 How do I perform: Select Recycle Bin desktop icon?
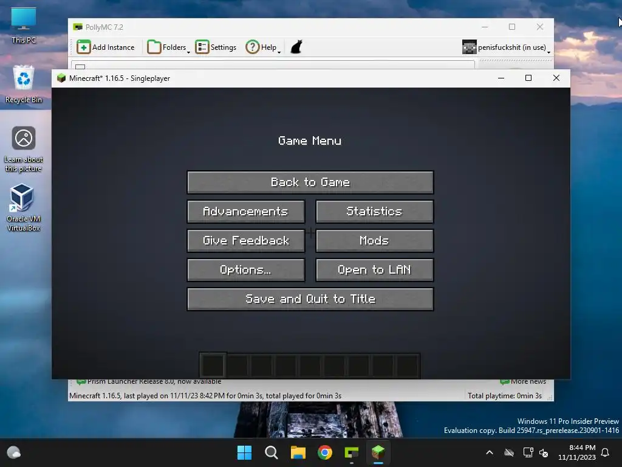coord(24,85)
